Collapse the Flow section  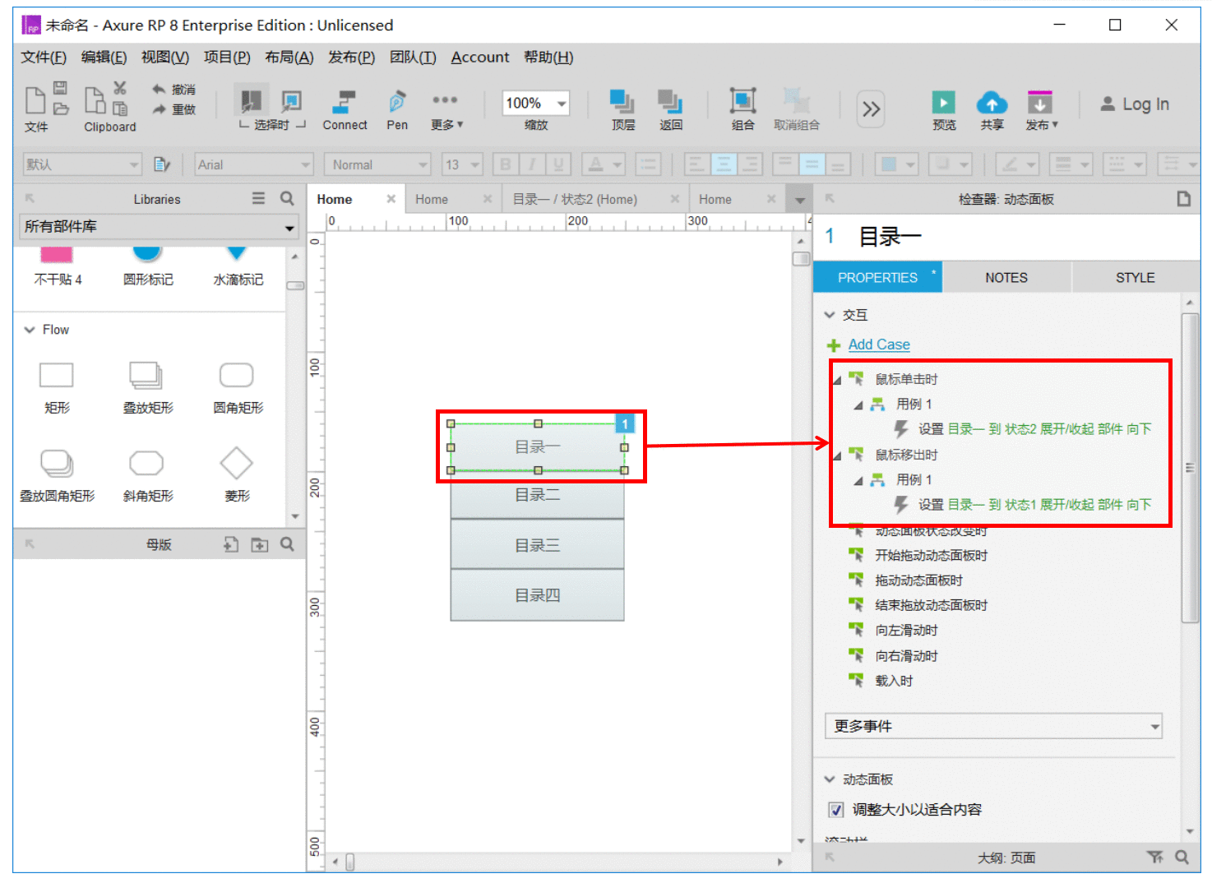[30, 330]
